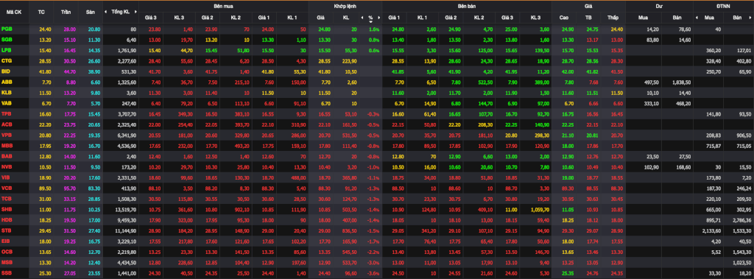This screenshot has width=754, height=279.
Task: Select the VPB ticker row
Action: click(7, 135)
